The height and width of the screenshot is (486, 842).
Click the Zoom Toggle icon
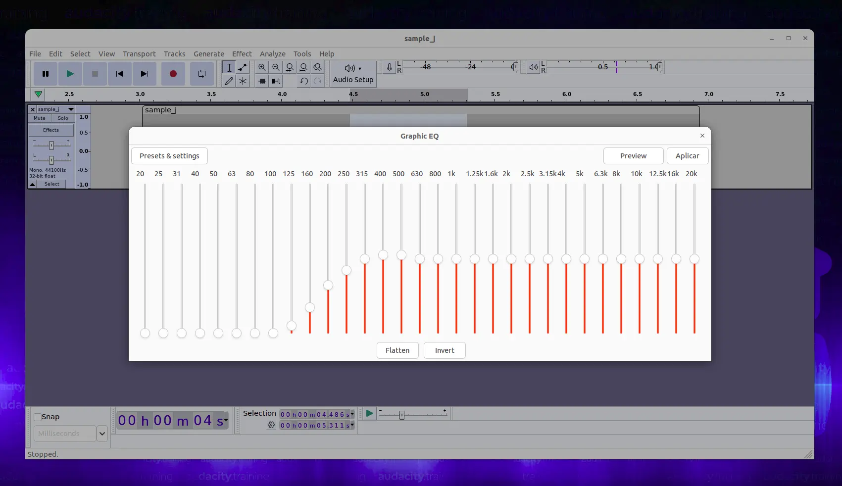(x=318, y=67)
